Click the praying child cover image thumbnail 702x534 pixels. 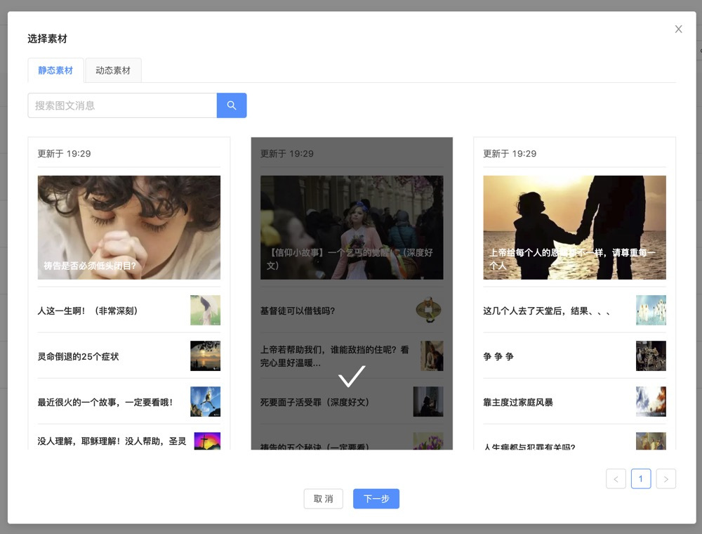(128, 226)
